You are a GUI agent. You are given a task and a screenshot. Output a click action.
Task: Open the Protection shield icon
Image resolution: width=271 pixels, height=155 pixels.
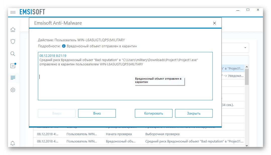(13, 41)
